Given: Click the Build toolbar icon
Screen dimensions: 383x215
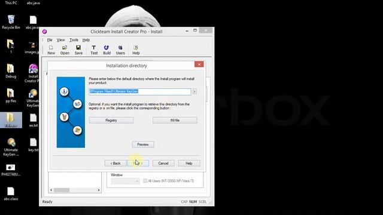Looking at the screenshot, I should 107,50.
